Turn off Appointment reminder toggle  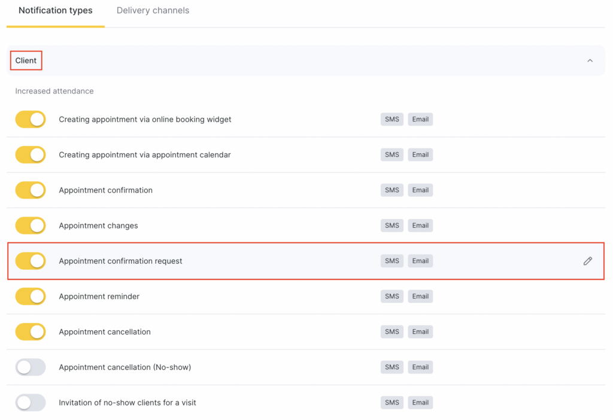click(x=31, y=296)
